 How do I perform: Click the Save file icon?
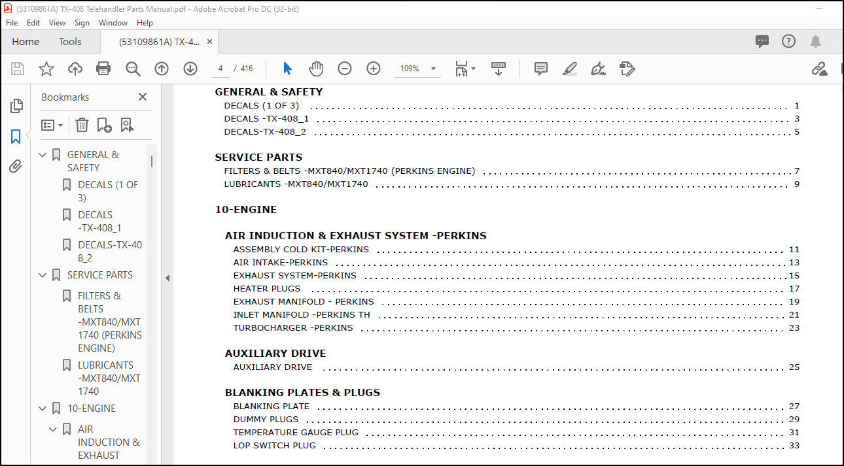[18, 69]
